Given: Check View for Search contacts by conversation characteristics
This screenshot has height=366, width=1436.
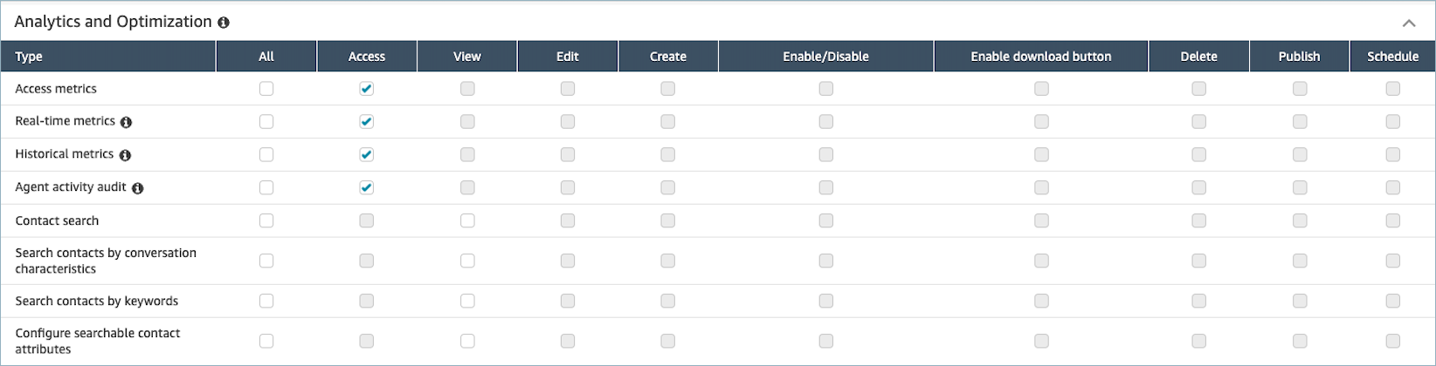Looking at the screenshot, I should pos(467,261).
